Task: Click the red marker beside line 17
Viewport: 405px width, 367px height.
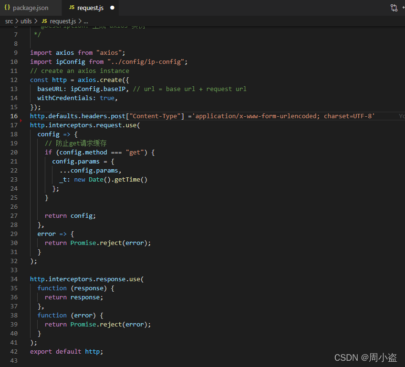Action: 21,121
